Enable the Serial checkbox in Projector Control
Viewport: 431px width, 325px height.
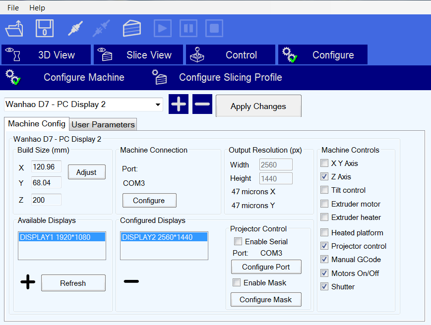(238, 242)
